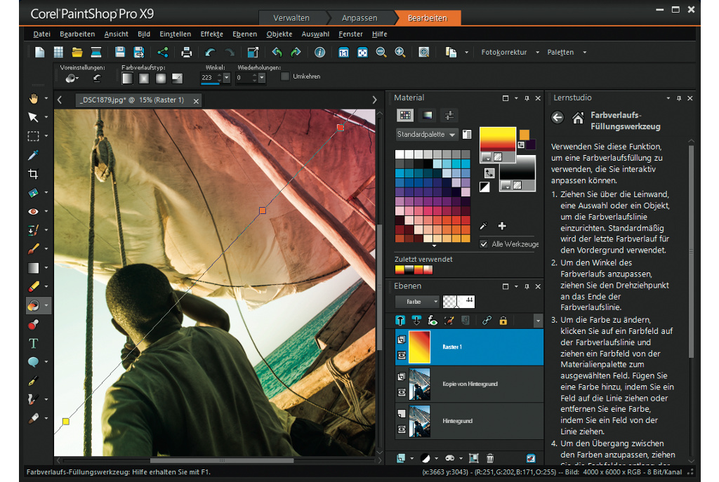
Task: Enable the Umkehren checkbox
Action: click(x=285, y=76)
